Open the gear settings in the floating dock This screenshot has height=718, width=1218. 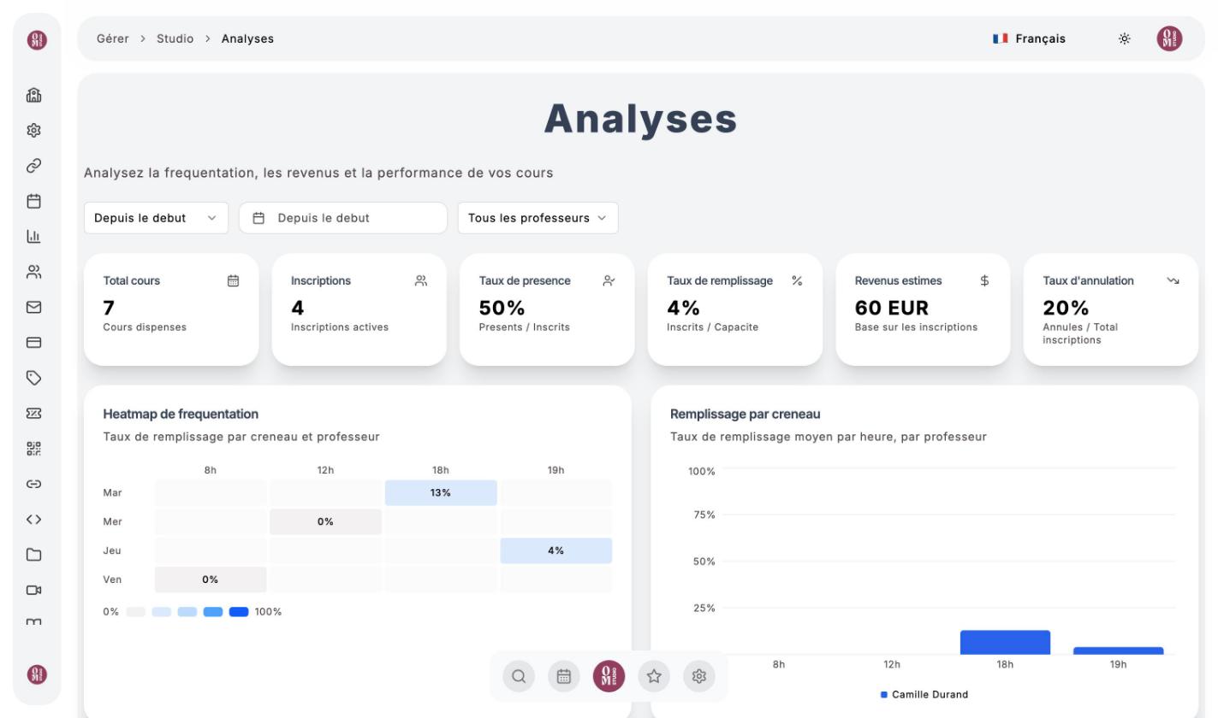(x=699, y=676)
